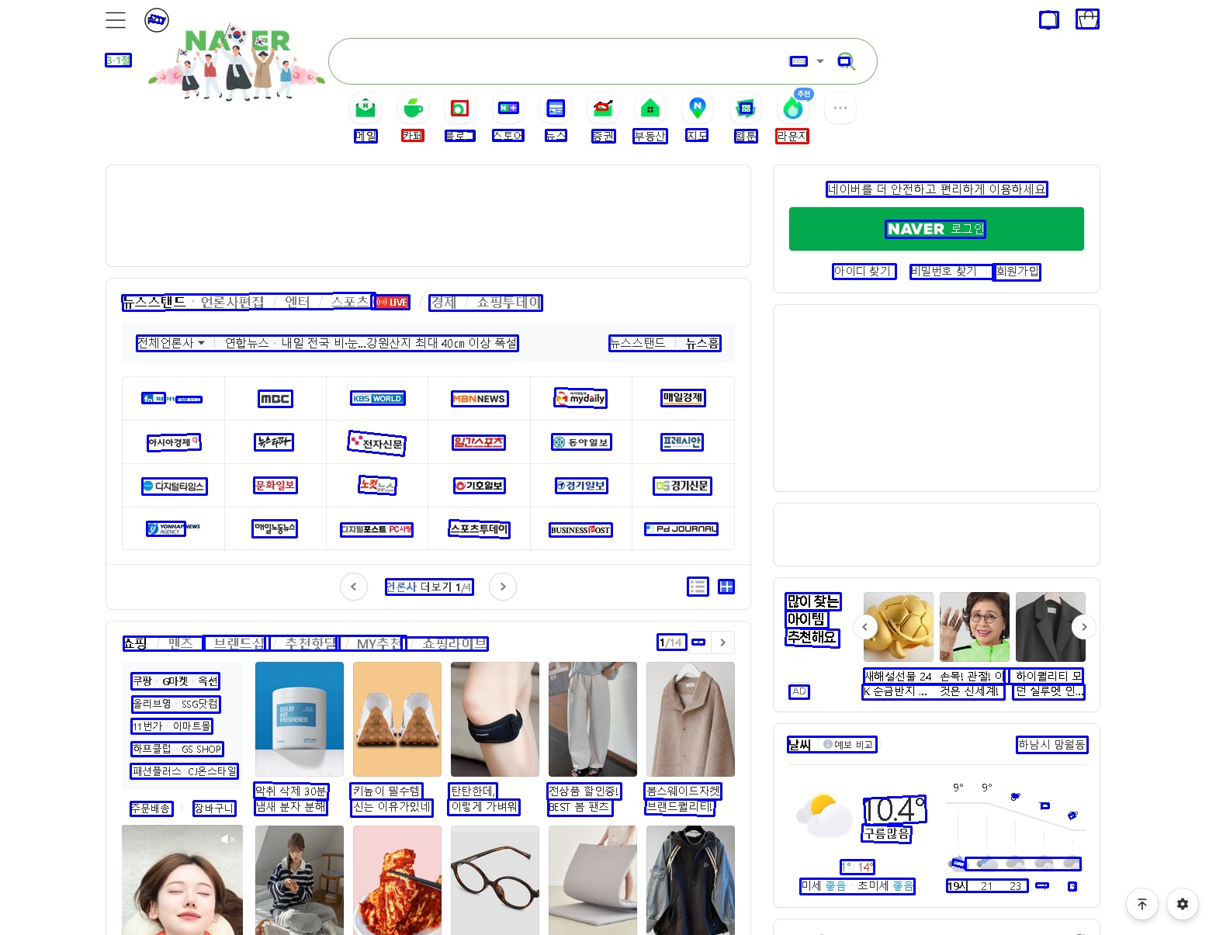This screenshot has width=1216, height=935.
Task: Switch newsstand to list view
Action: [x=698, y=587]
